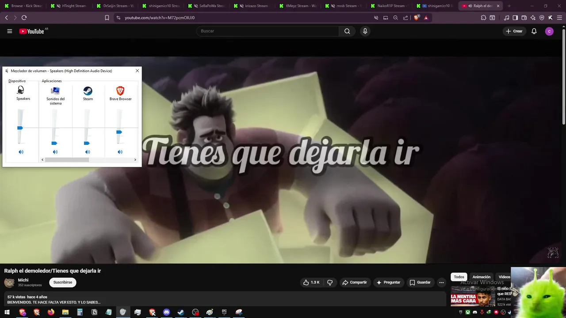Mute Steam in the volume mixer

pos(88,152)
